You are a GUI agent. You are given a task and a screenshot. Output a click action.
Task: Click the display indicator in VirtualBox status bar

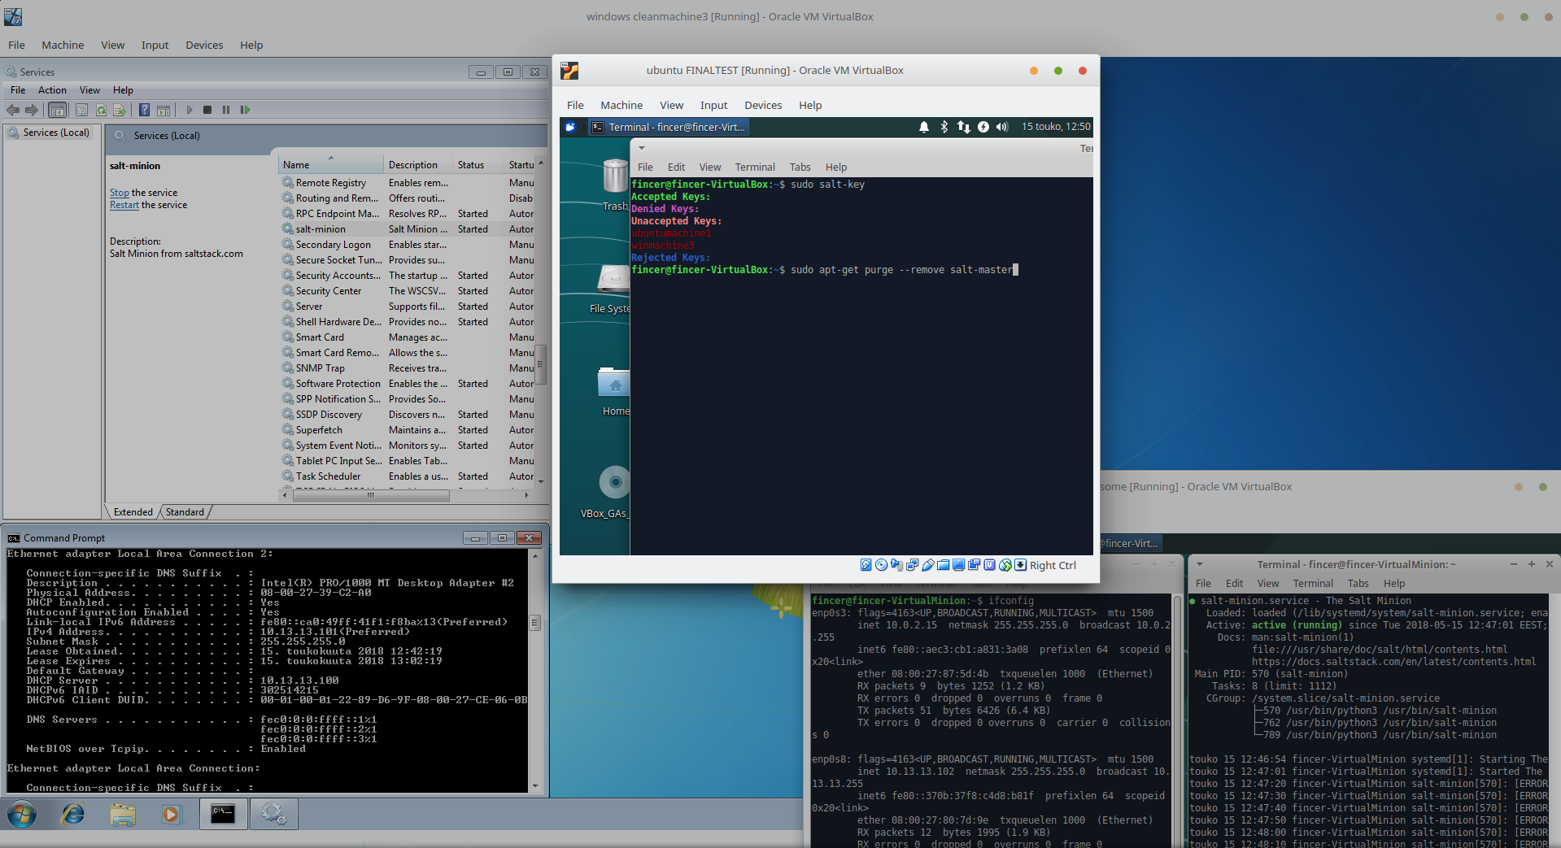pos(959,565)
